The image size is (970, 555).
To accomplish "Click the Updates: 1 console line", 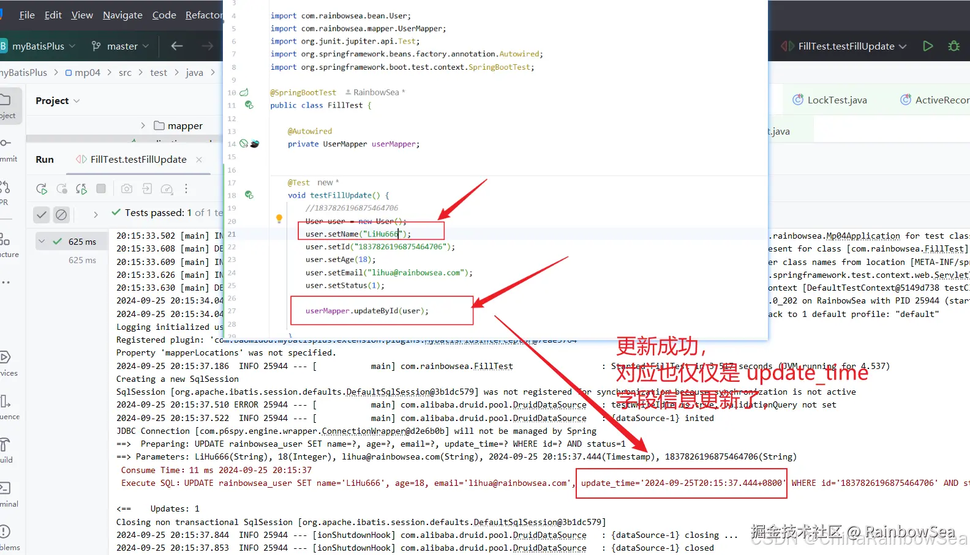I will 158,508.
